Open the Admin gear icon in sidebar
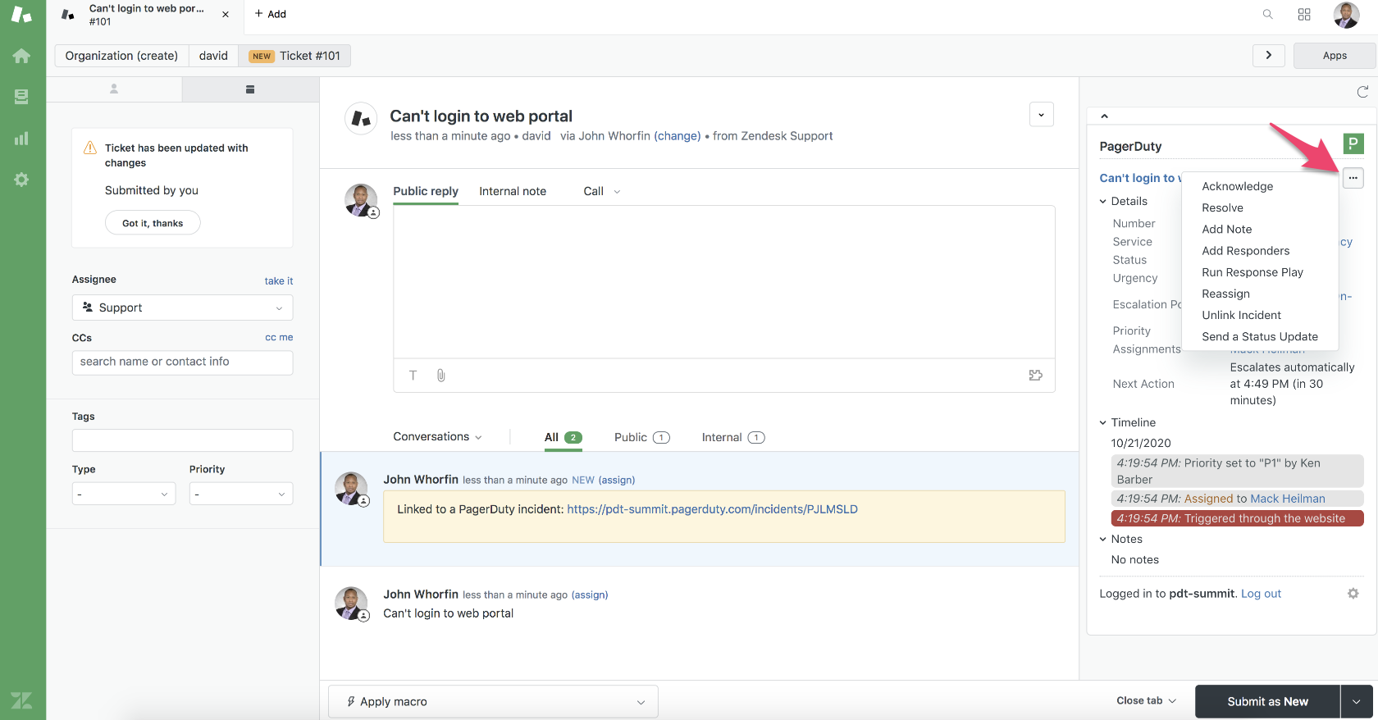1378x720 pixels. pos(21,180)
